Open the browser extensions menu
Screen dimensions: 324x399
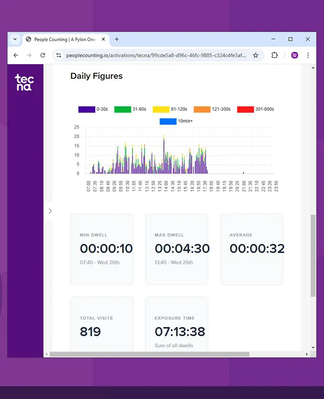tap(275, 55)
